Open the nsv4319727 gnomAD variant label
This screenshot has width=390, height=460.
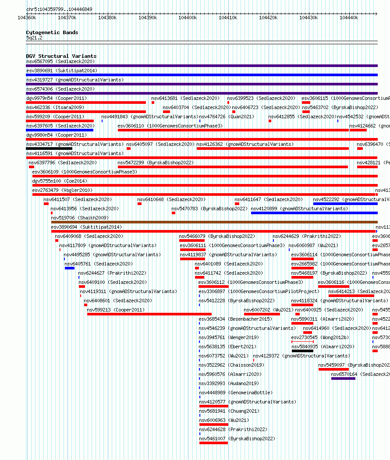point(75,79)
